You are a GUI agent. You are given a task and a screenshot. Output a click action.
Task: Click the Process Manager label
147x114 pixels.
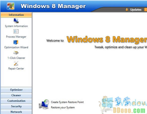pos(16,37)
